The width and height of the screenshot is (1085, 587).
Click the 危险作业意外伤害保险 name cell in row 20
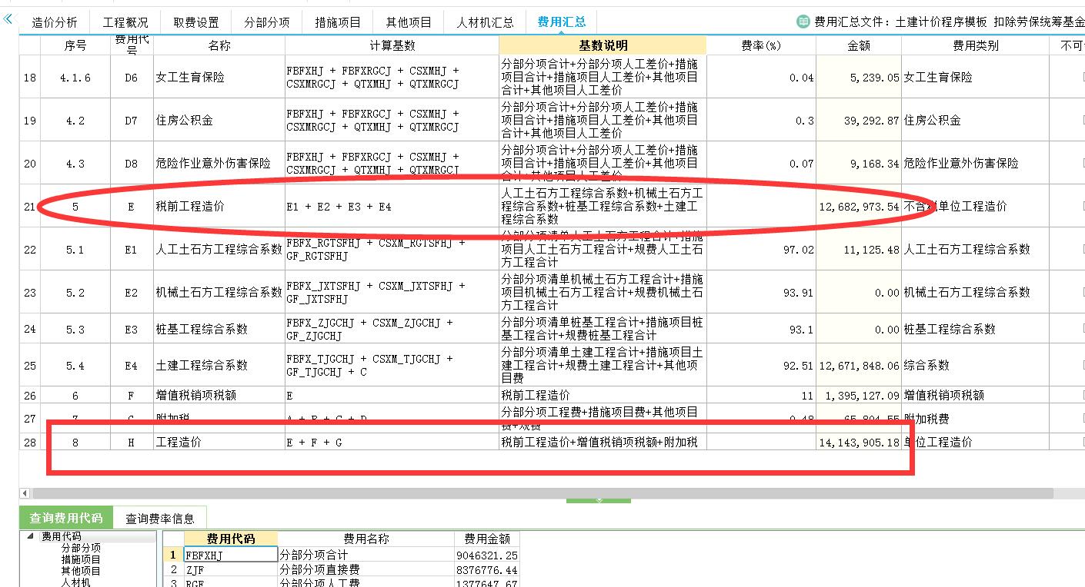(x=219, y=163)
